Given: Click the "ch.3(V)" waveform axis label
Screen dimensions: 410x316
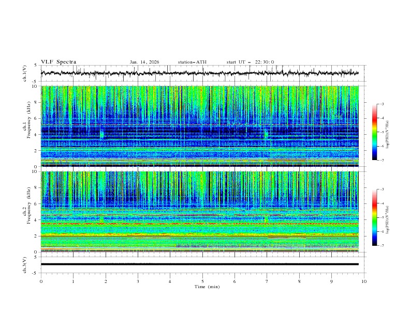Looking at the screenshot, I should coord(25,265).
